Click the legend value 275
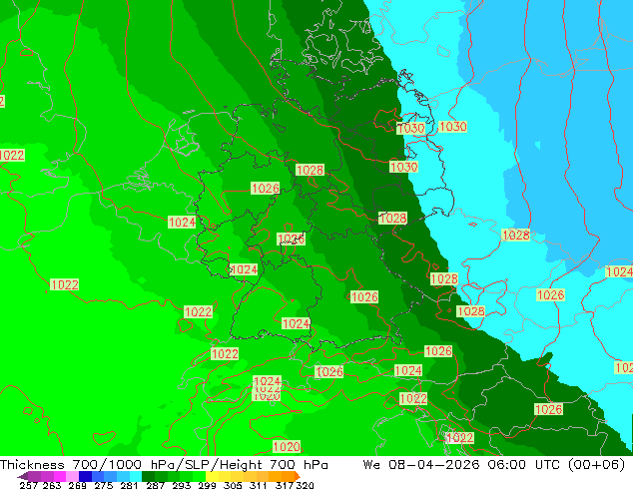 pyautogui.click(x=104, y=485)
